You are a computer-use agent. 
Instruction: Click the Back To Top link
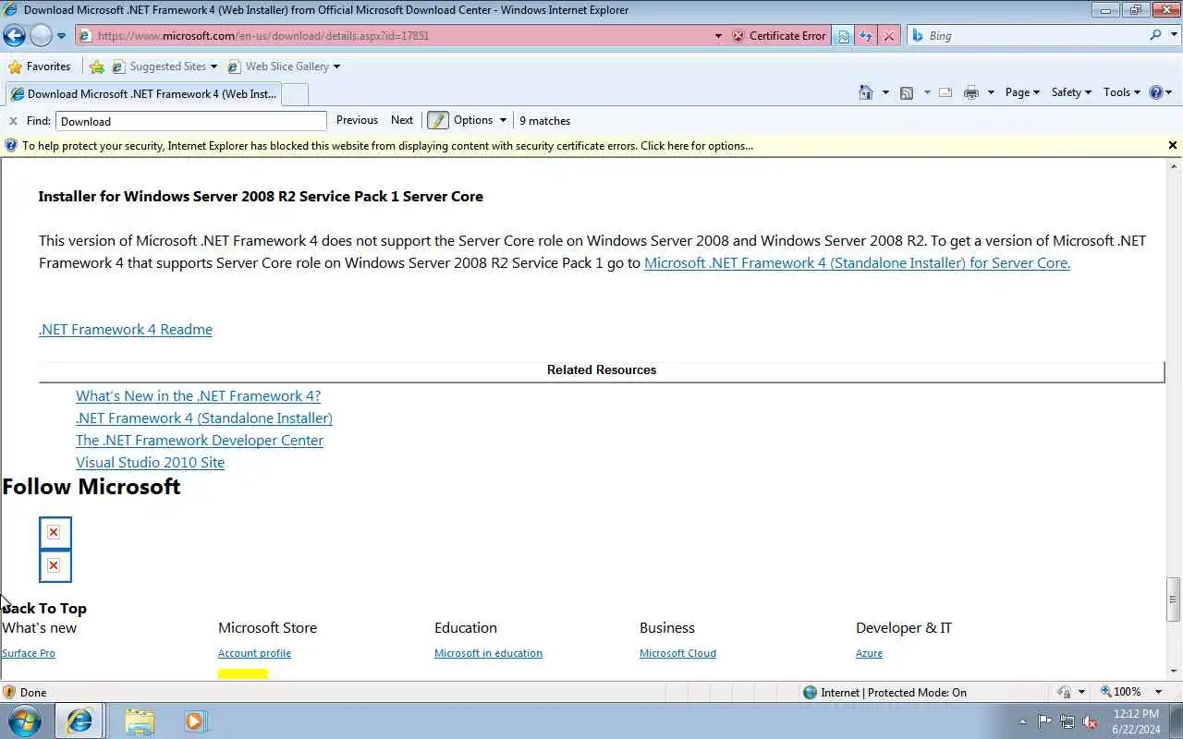point(44,609)
